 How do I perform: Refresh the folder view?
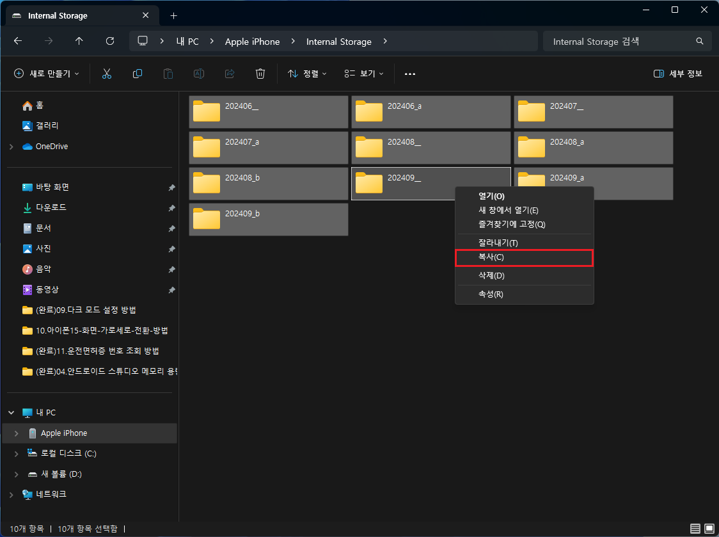pos(110,42)
